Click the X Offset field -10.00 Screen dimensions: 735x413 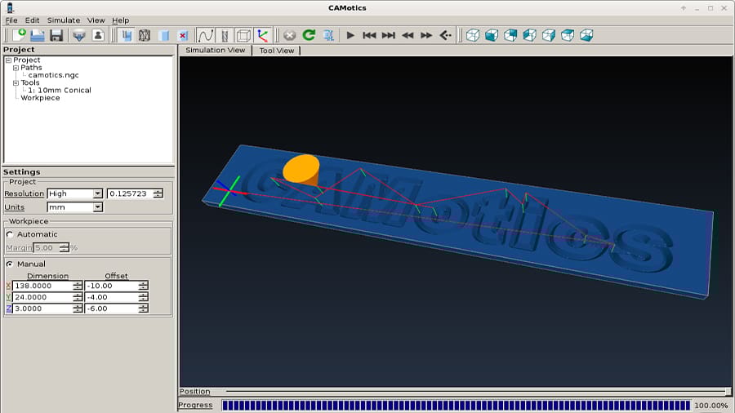point(112,286)
